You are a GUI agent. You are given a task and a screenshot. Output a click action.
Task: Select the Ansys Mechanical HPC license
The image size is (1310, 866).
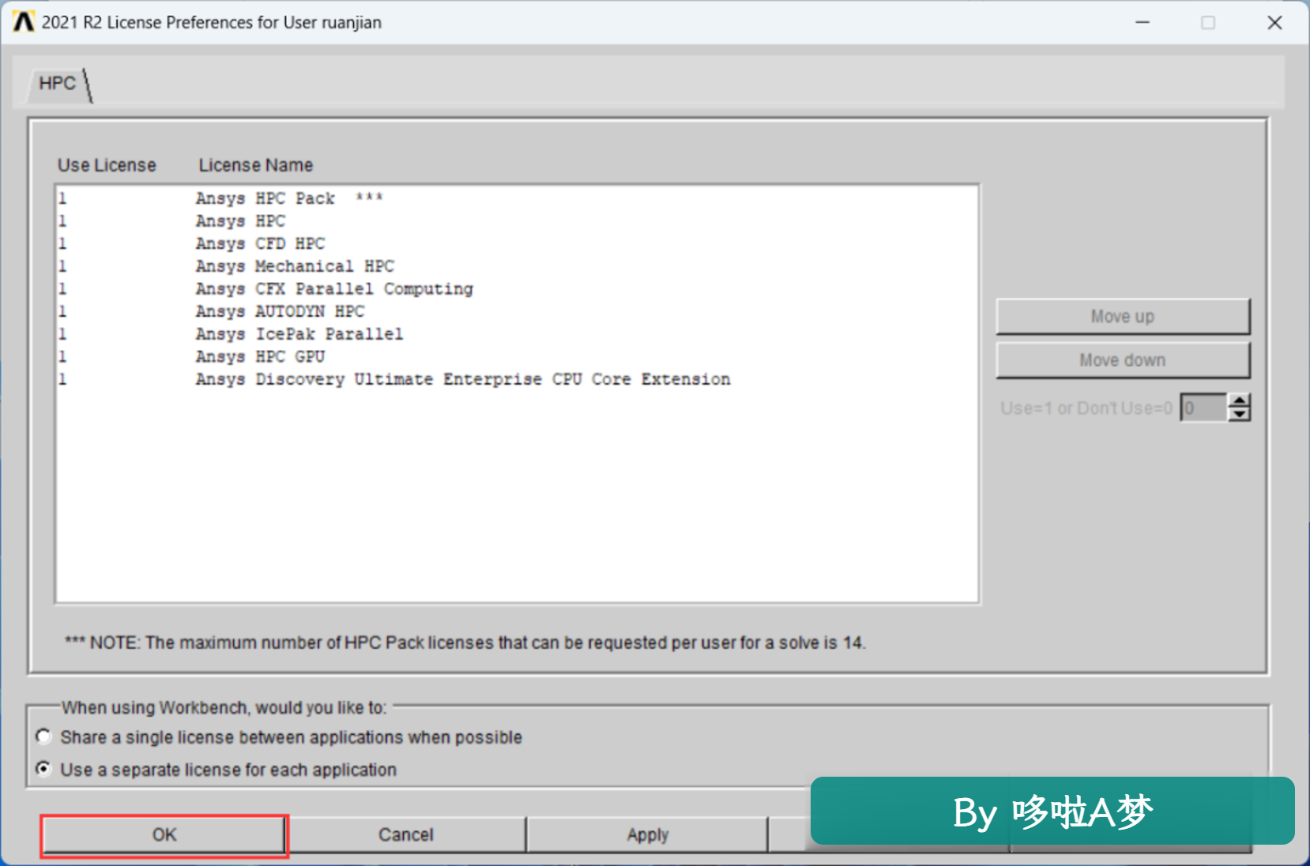(x=517, y=266)
